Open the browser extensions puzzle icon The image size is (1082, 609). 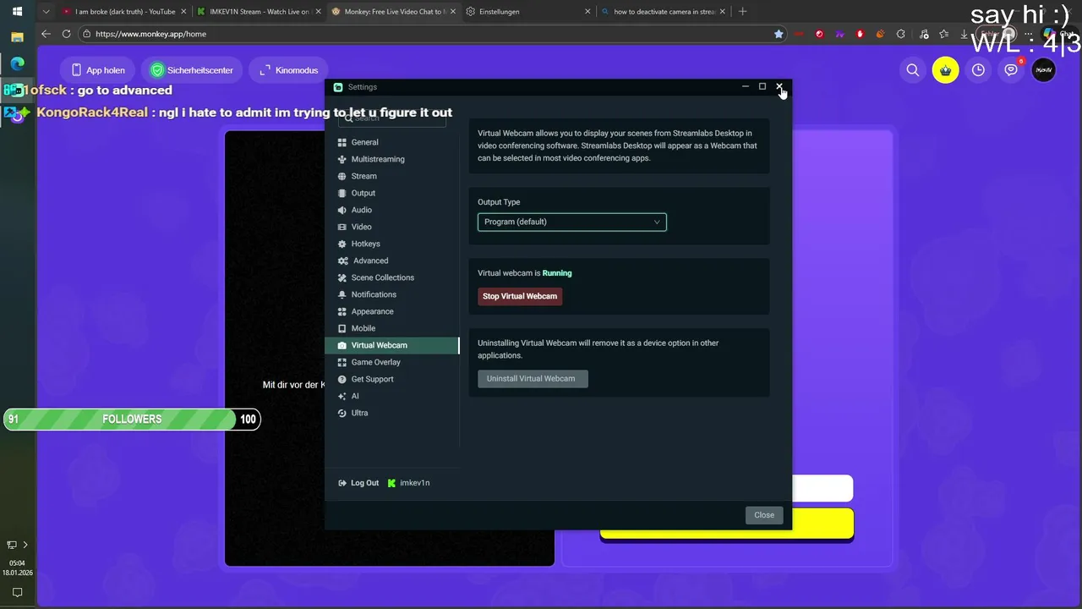point(900,34)
